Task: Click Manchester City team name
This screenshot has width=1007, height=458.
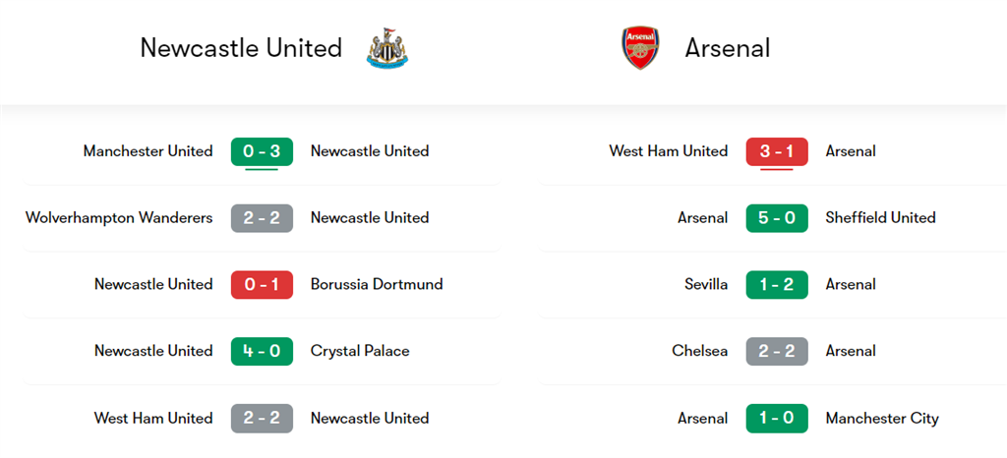Action: click(x=882, y=418)
